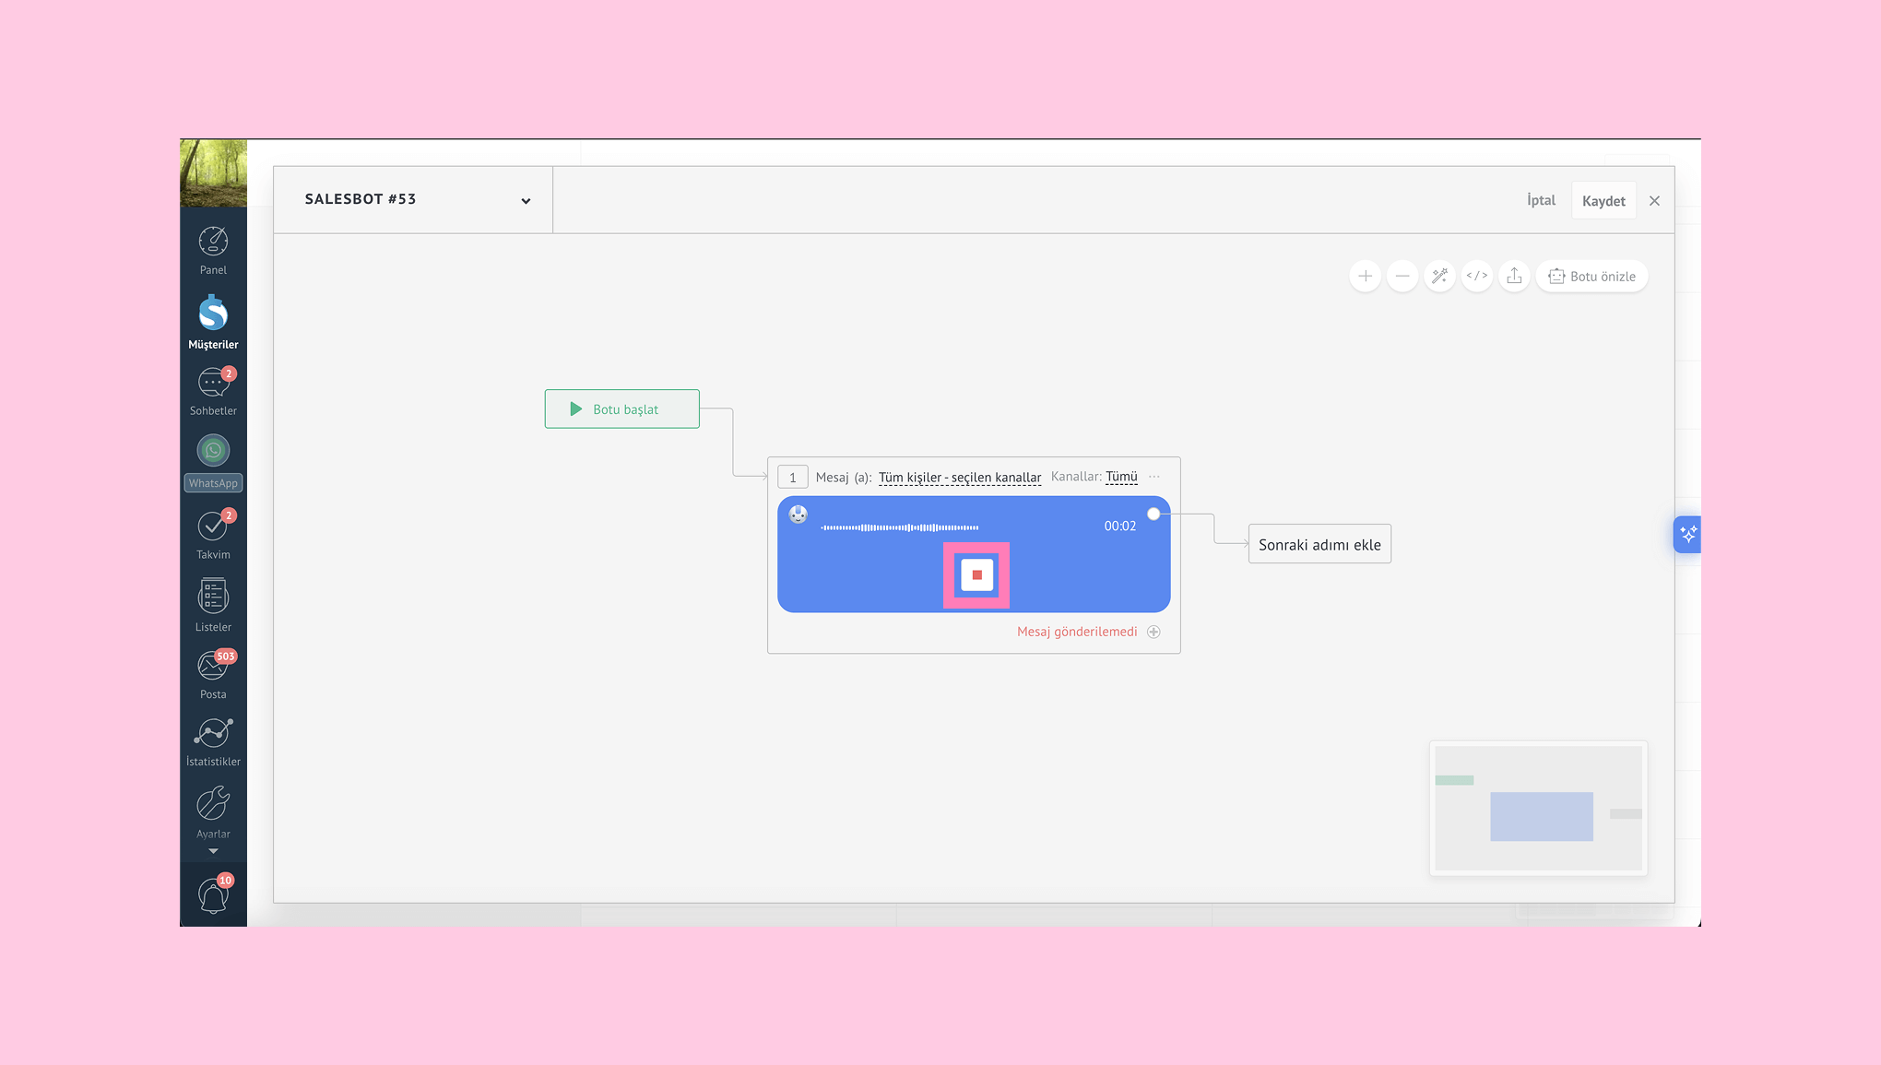Click the Kaydet button

(1603, 201)
